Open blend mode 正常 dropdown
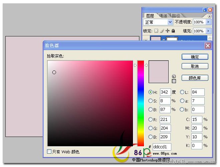This screenshot has height=167, width=220. coord(170,22)
